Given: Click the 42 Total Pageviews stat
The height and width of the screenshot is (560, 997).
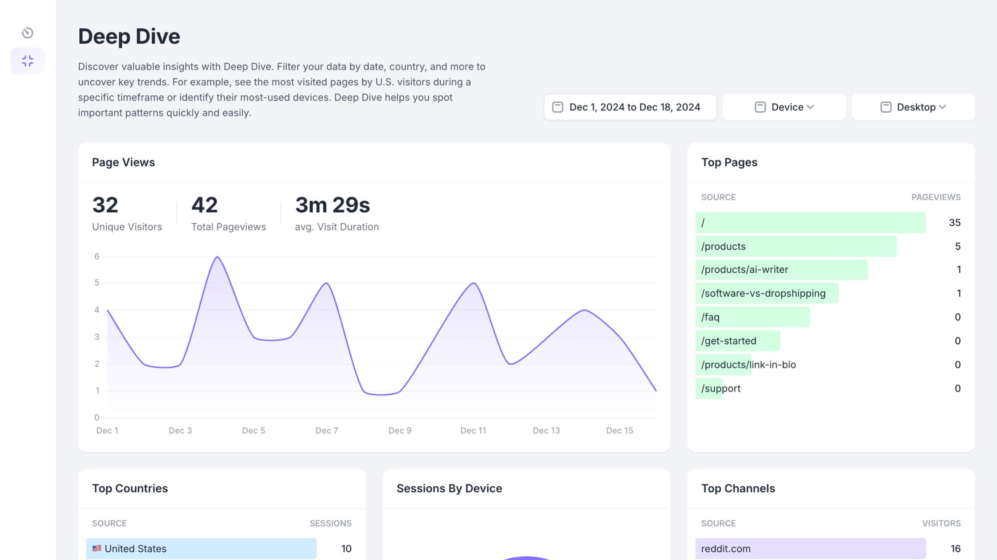Looking at the screenshot, I should pos(228,213).
